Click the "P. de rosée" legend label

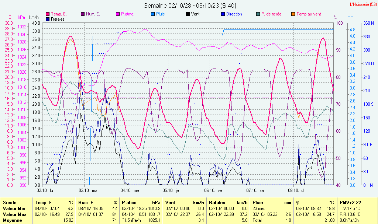(271, 14)
